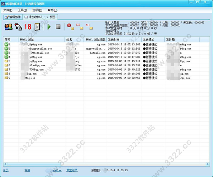213x177 pixels.
Task: Select send time 2015-10-02 14:29:52:468
Action: [x=124, y=78]
